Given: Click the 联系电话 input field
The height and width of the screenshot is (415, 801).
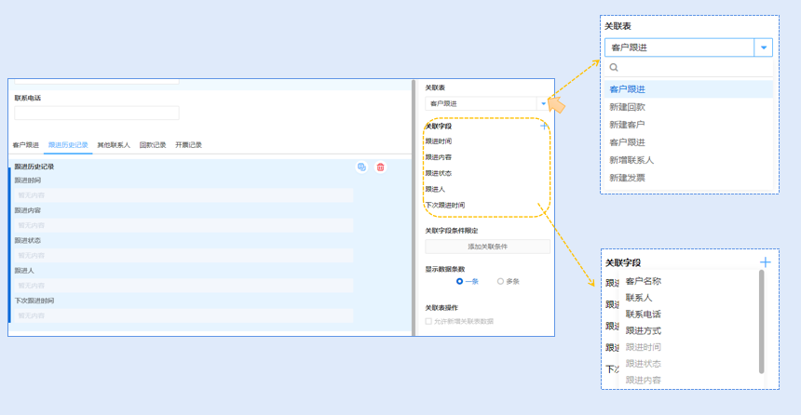Looking at the screenshot, I should click(97, 113).
